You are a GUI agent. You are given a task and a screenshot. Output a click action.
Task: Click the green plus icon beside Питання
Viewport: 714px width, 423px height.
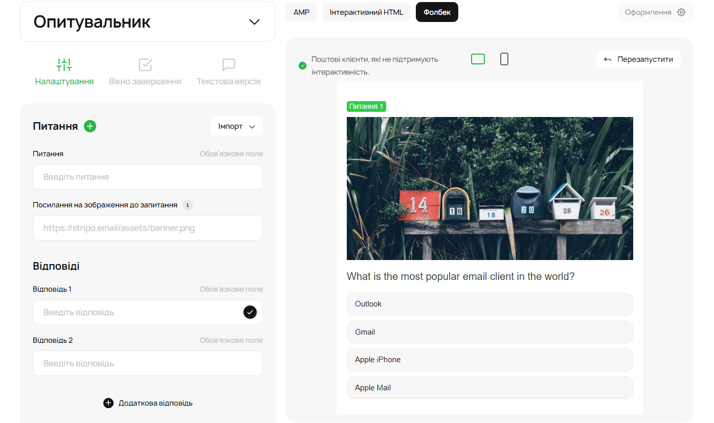(90, 126)
